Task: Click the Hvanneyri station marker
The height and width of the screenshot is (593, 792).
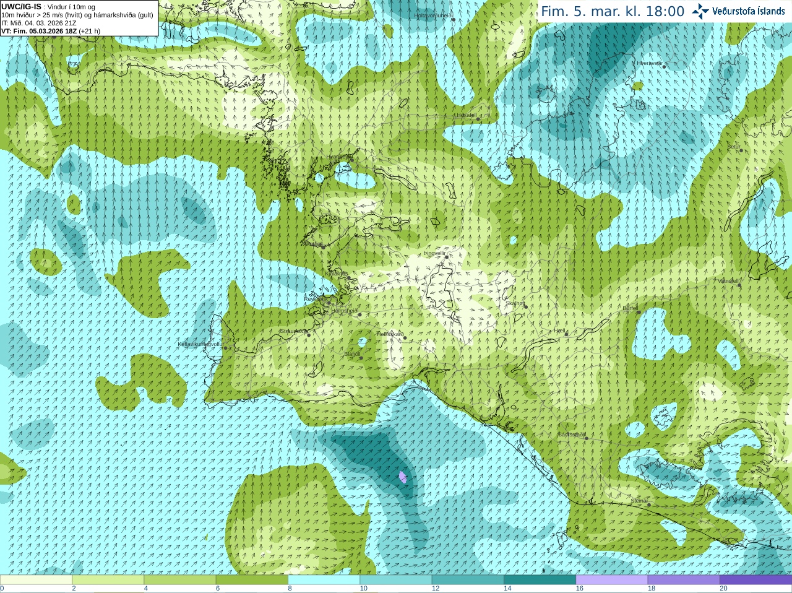Action: (351, 159)
